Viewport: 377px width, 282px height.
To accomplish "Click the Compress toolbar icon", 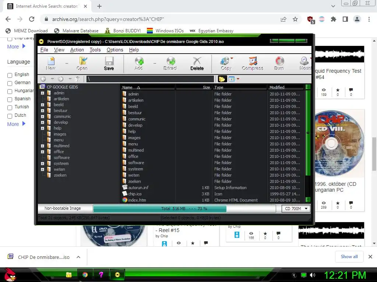I will 253,63.
